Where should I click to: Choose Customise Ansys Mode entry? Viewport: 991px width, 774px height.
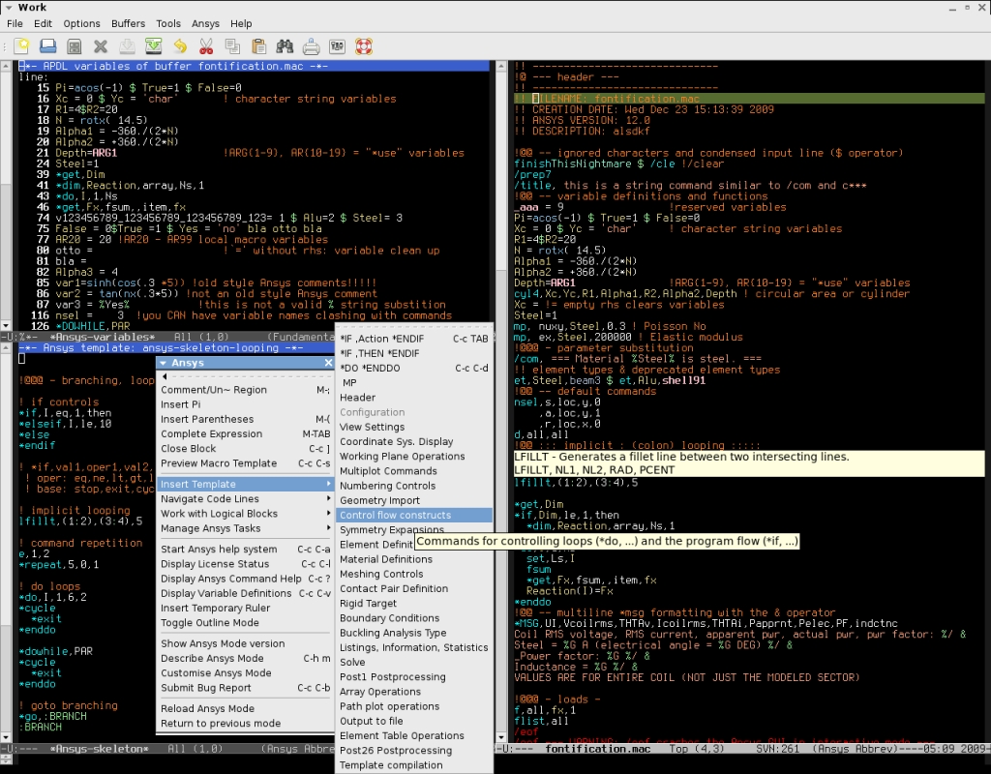(x=245, y=673)
